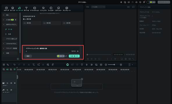Expand the Universal Music category
The height and width of the screenshot is (104, 172).
click(10, 44)
